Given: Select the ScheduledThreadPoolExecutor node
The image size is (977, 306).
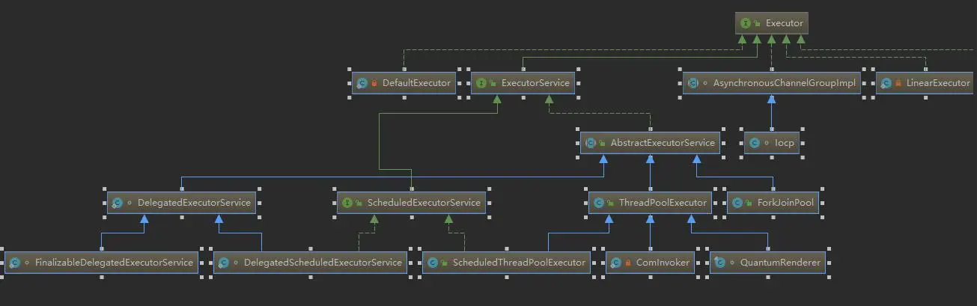Looking at the screenshot, I should pos(505,263).
